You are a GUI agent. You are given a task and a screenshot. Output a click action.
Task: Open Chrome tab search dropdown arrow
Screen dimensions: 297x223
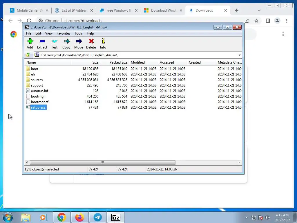[x=259, y=10]
